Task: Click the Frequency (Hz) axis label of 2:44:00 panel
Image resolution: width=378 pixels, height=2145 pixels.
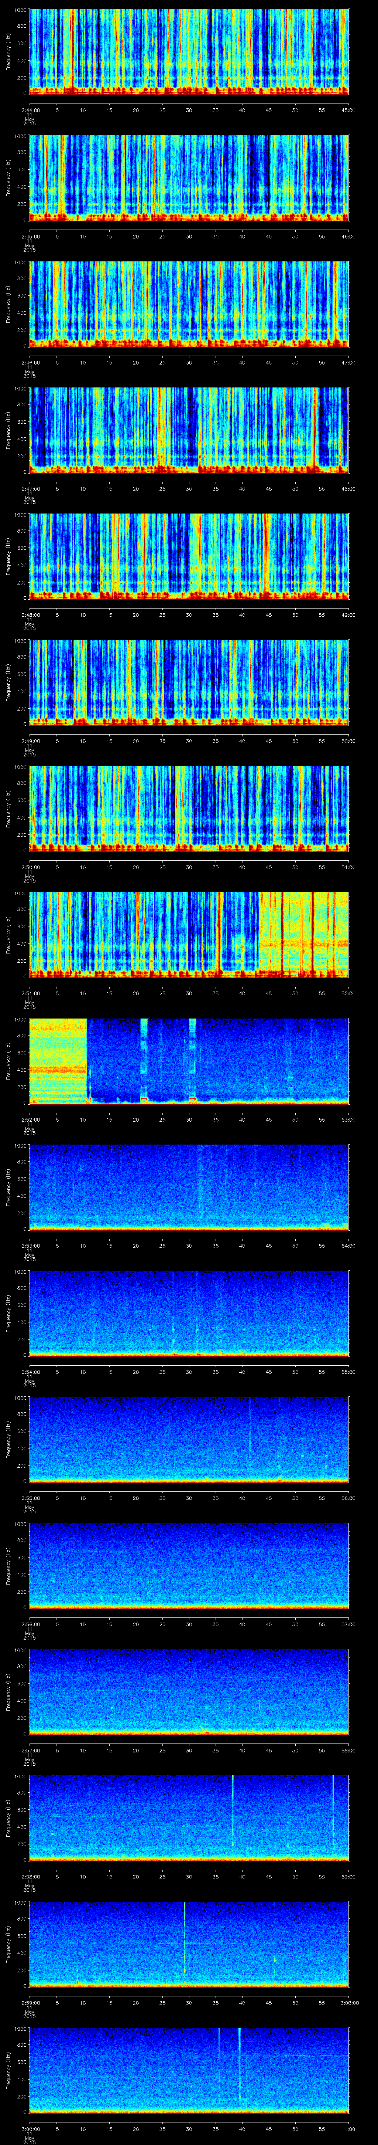Action: click(8, 52)
